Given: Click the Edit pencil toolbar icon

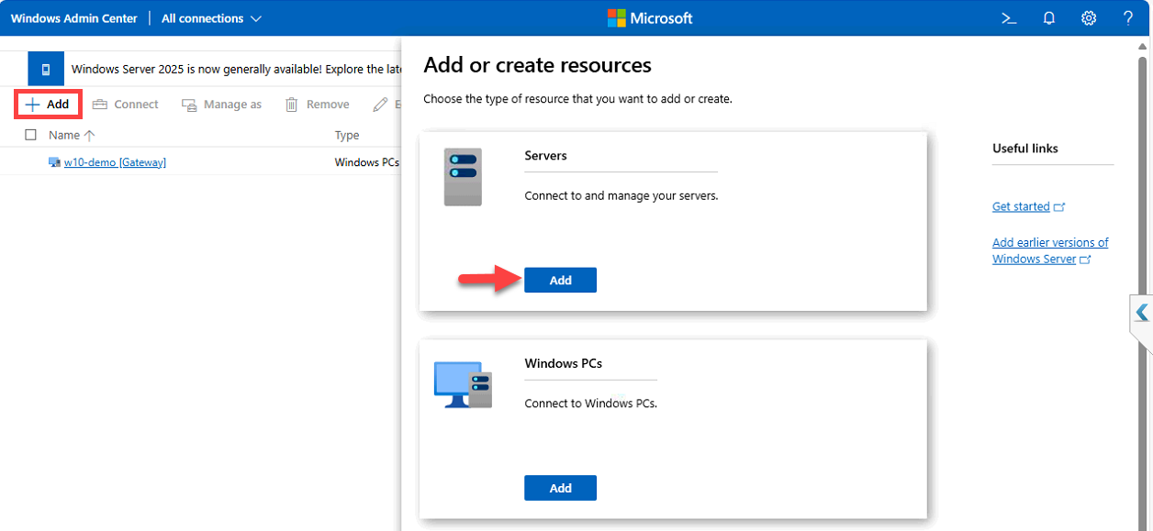Looking at the screenshot, I should (x=380, y=105).
